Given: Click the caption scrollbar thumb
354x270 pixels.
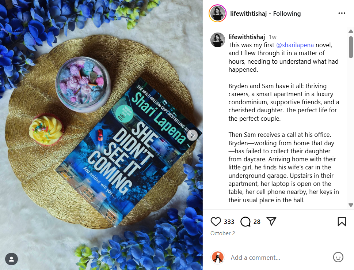Looking at the screenshot, I should 351,47.
